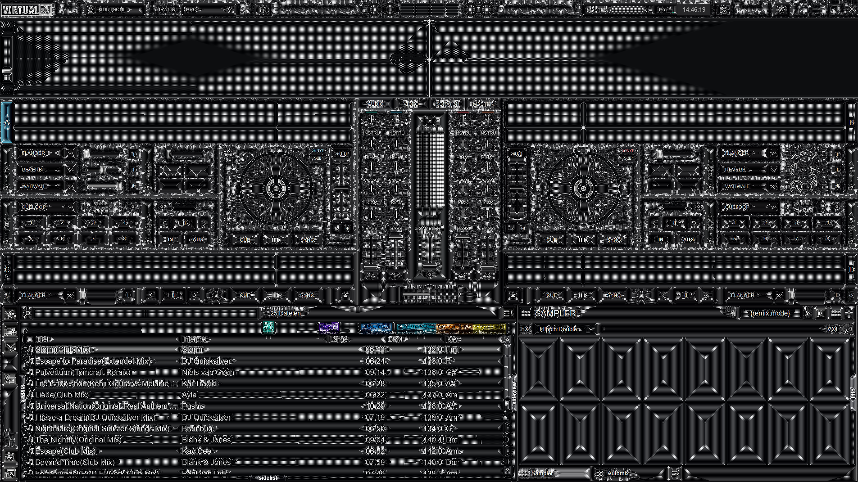Toggle deck A VINYL mode

point(318,151)
